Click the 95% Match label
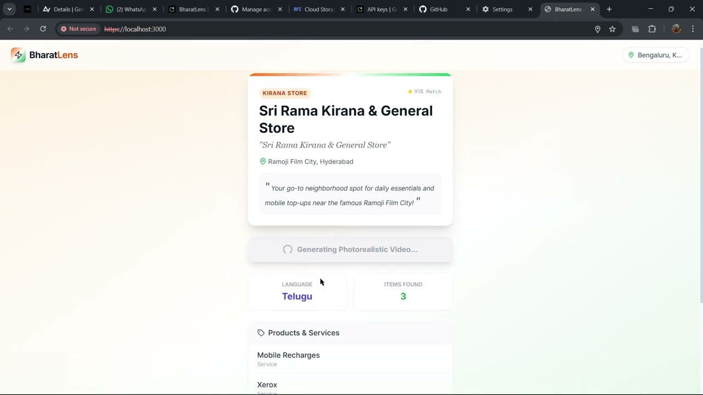Image resolution: width=703 pixels, height=395 pixels. pos(428,92)
